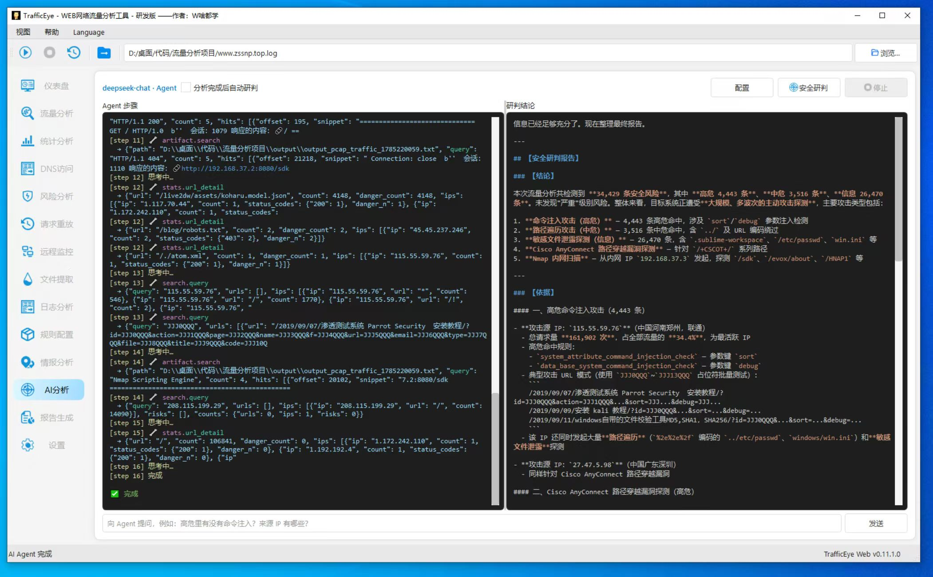
Task: Maximize the TrafficEye window
Action: (x=882, y=16)
